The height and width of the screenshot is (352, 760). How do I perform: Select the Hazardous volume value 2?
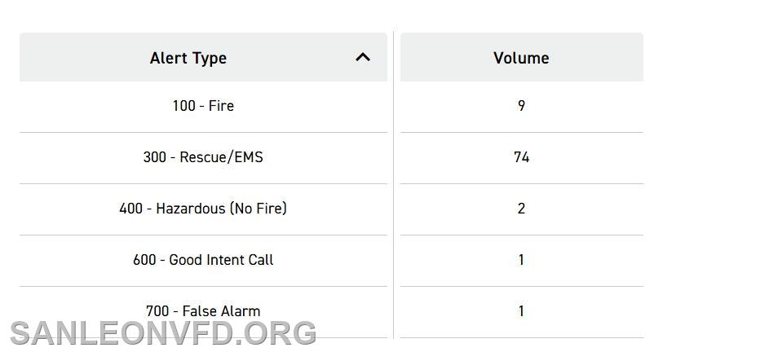pyautogui.click(x=522, y=209)
